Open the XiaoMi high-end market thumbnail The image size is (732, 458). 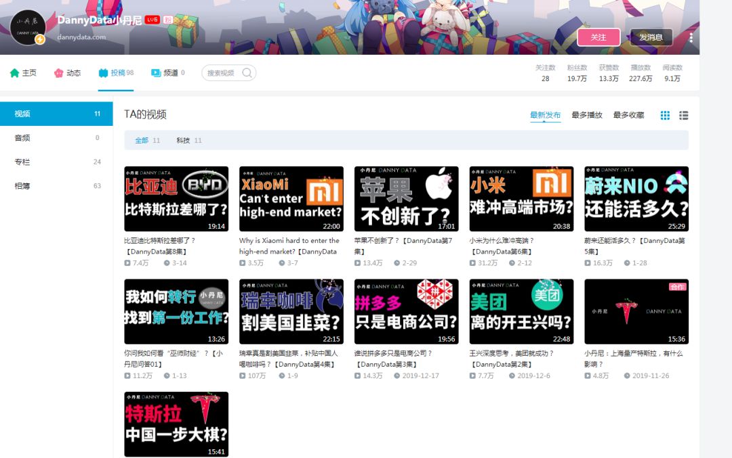(x=291, y=199)
